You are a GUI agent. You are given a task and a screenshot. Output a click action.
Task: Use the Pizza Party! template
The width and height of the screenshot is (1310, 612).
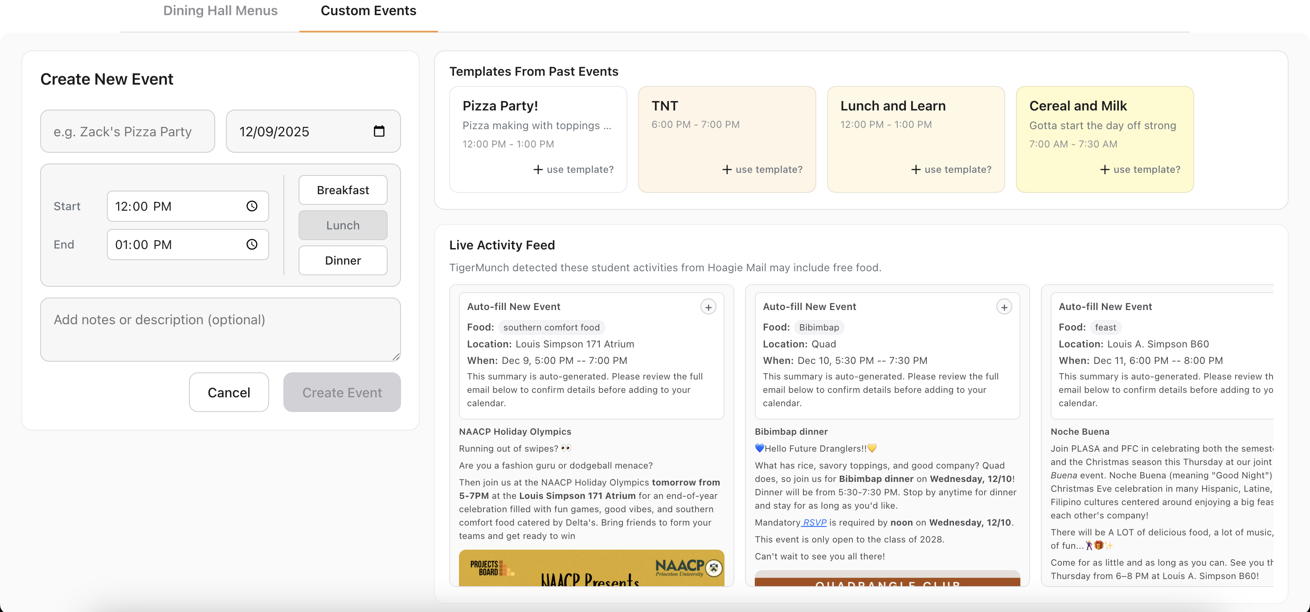pyautogui.click(x=573, y=169)
